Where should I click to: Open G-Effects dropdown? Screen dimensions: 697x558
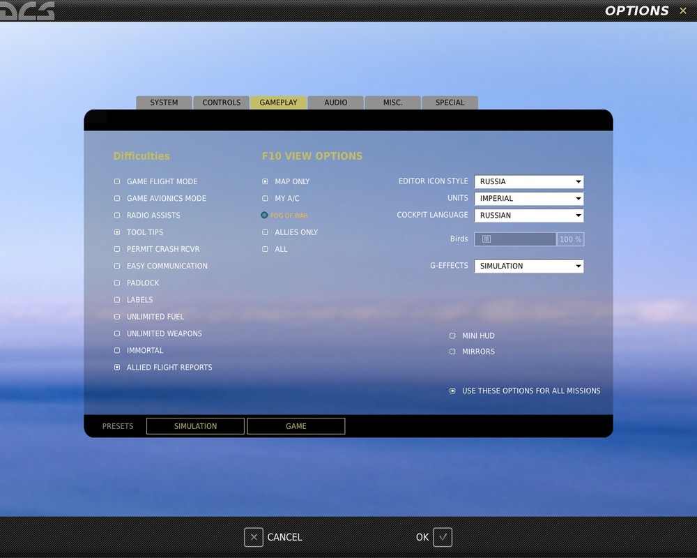click(x=528, y=266)
